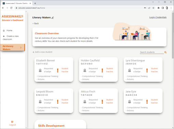Click the page's vertical scrollbar
174x129 pixels.
[173, 35]
